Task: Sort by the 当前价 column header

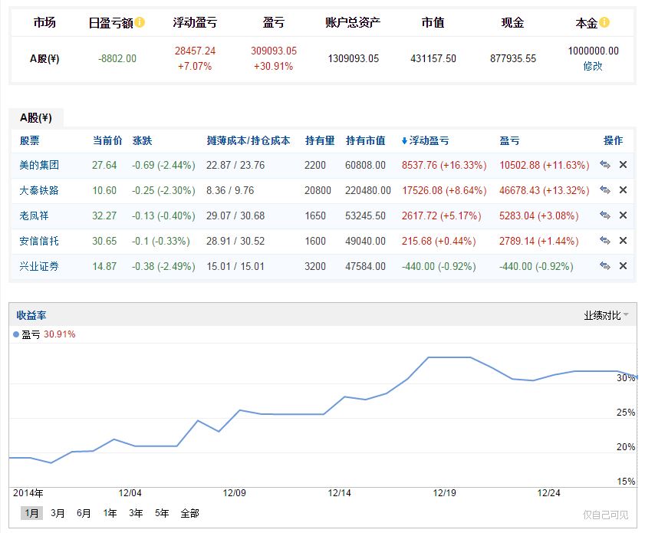Action: [107, 140]
